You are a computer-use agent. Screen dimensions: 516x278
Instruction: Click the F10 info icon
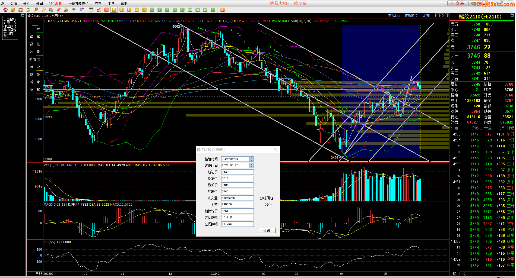point(20,10)
